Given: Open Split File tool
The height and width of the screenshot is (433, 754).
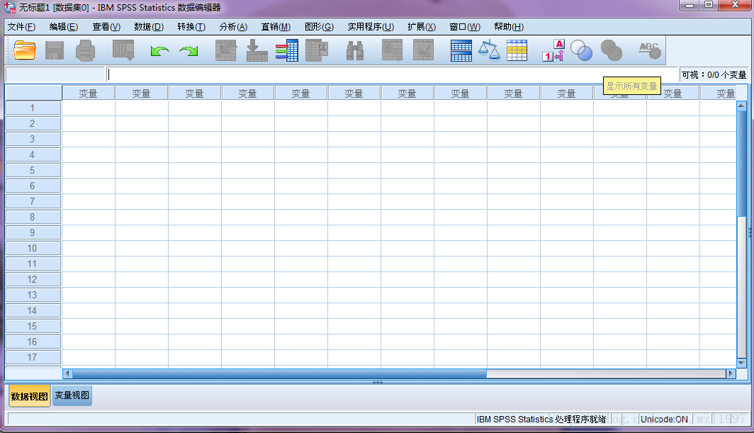Looking at the screenshot, I should click(461, 50).
